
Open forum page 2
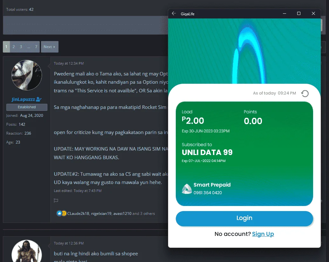click(14, 47)
